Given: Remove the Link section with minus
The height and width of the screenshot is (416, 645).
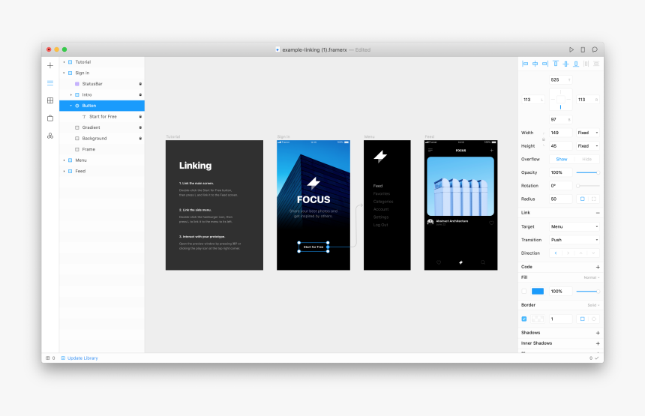Looking at the screenshot, I should point(598,213).
